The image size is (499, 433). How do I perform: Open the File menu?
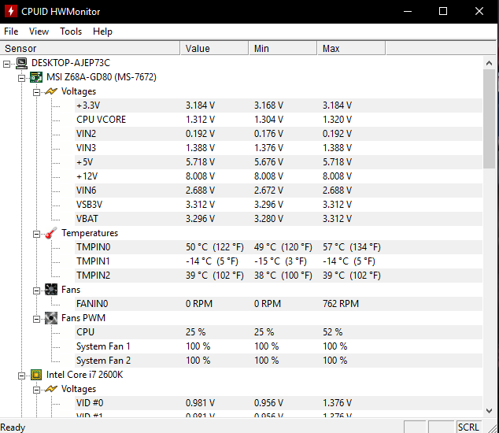[x=11, y=31]
